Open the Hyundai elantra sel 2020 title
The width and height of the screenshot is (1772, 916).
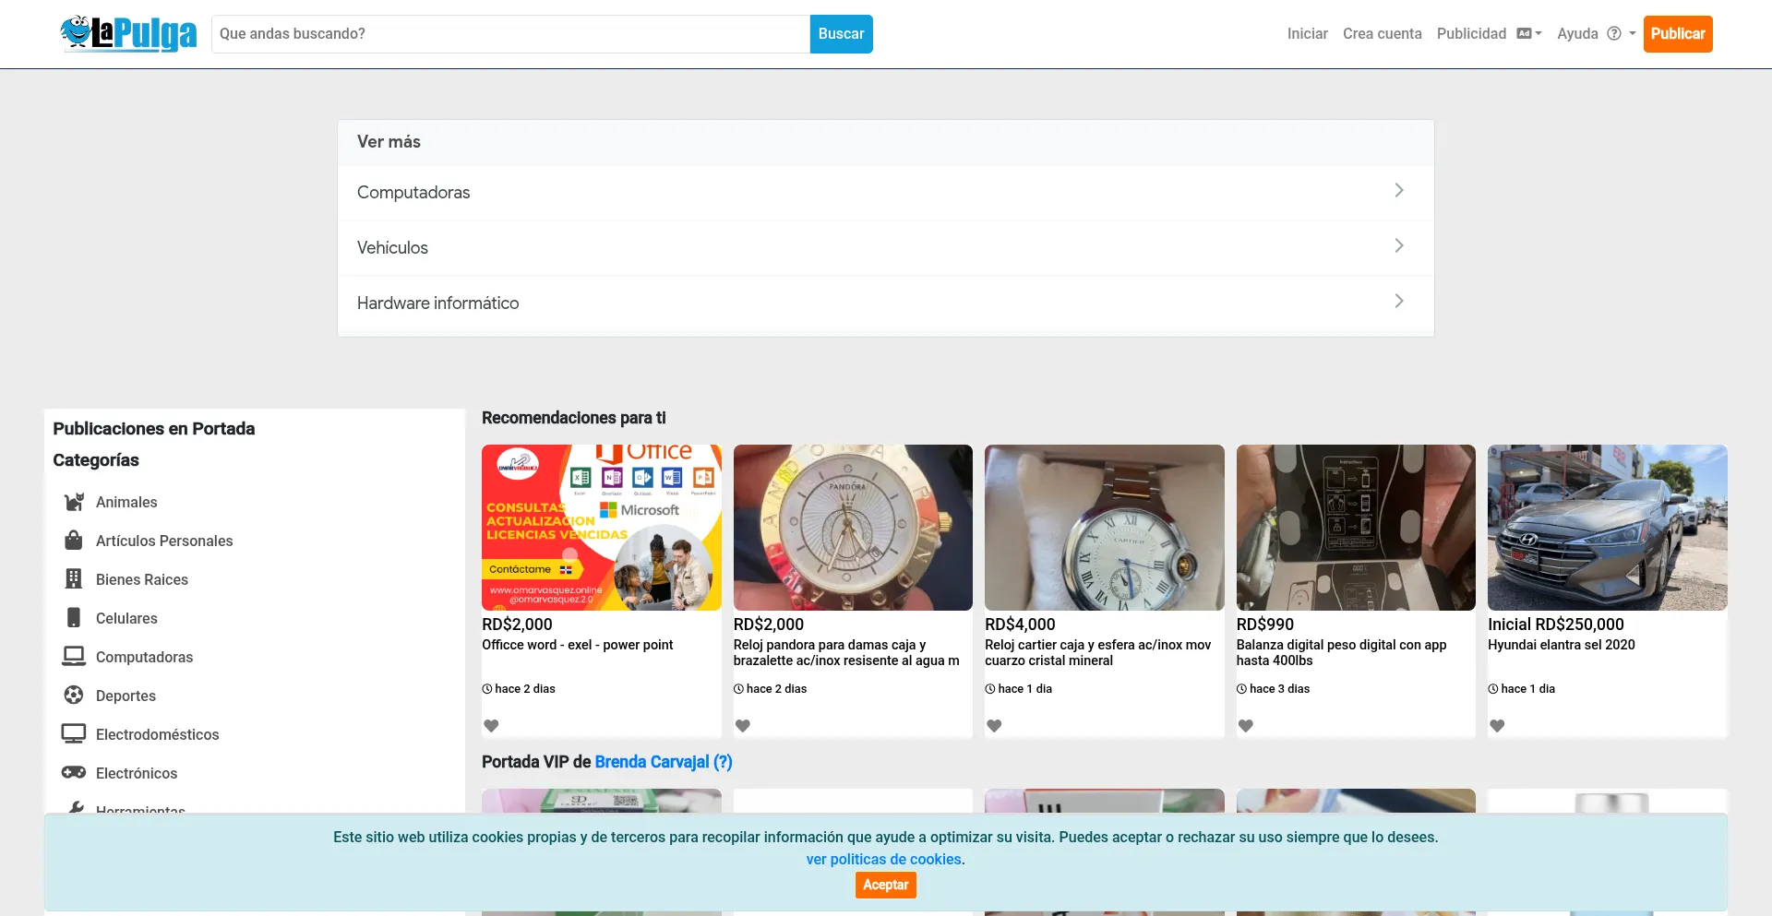pos(1562,645)
